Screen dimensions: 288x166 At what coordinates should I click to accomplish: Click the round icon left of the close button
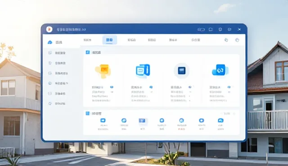(229, 29)
